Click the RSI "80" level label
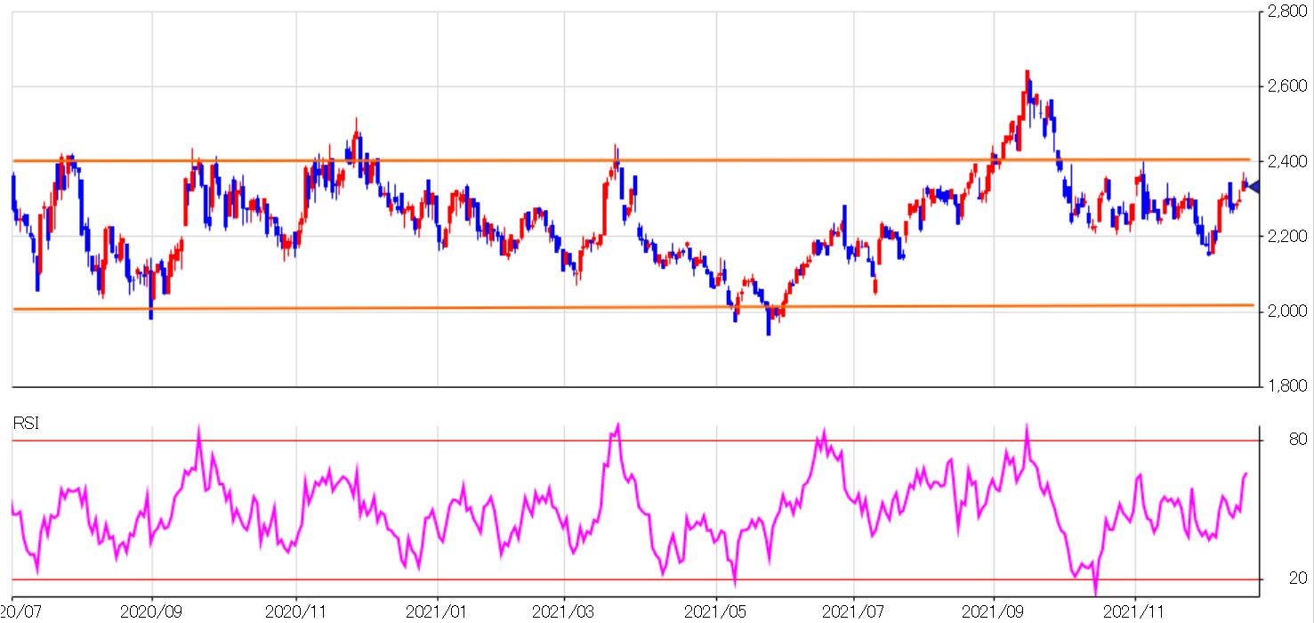1314x623 pixels. [1298, 439]
